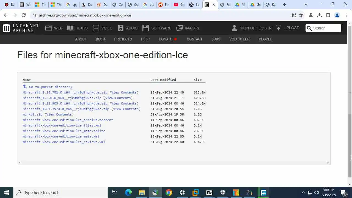352x198 pixels.
Task: Open lce_meta.sqlite link
Action: (x=64, y=131)
